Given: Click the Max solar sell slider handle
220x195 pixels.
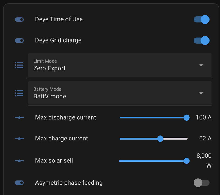Looking at the screenshot, I should 186,161.
